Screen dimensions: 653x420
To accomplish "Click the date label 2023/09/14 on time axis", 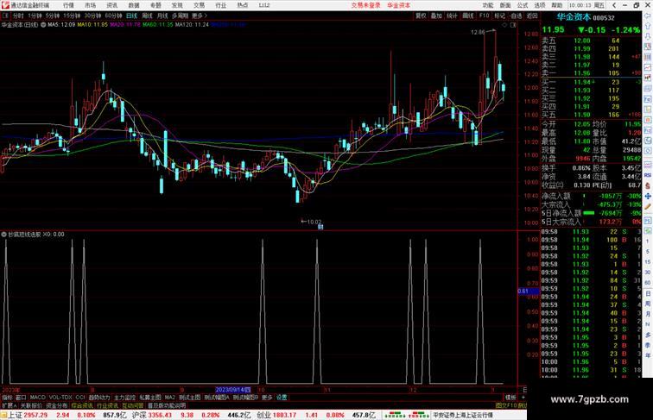I will [233, 390].
